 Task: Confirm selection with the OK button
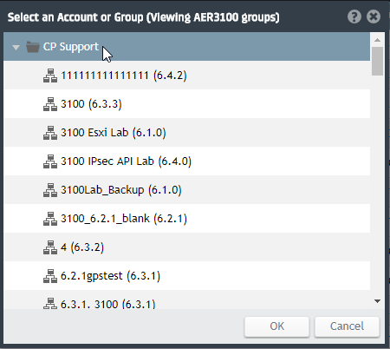tap(276, 326)
